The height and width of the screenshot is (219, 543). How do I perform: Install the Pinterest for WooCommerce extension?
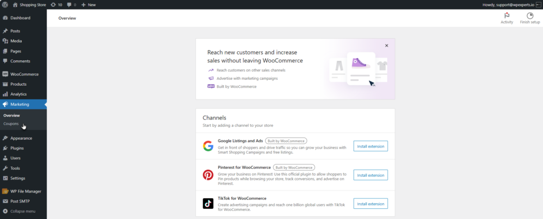[371, 175]
